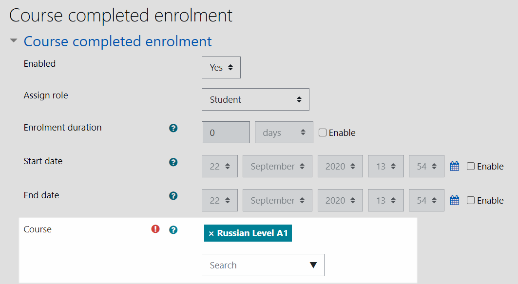Click the Course help icon
Viewport: 518px width, 284px height.
click(173, 229)
